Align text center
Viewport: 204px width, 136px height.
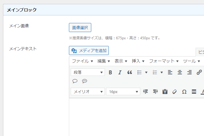point(180,72)
